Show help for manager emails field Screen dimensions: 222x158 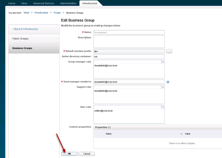[x=168, y=82]
